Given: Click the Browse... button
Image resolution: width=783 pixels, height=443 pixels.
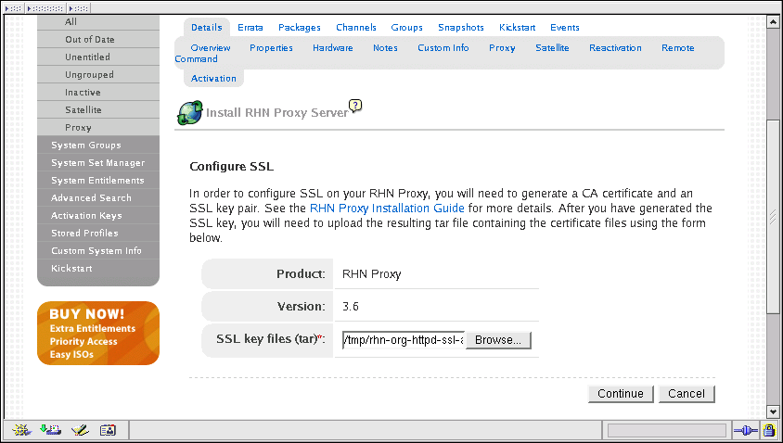Looking at the screenshot, I should coord(498,340).
